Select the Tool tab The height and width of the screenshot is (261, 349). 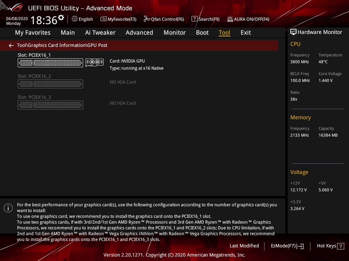coord(224,33)
